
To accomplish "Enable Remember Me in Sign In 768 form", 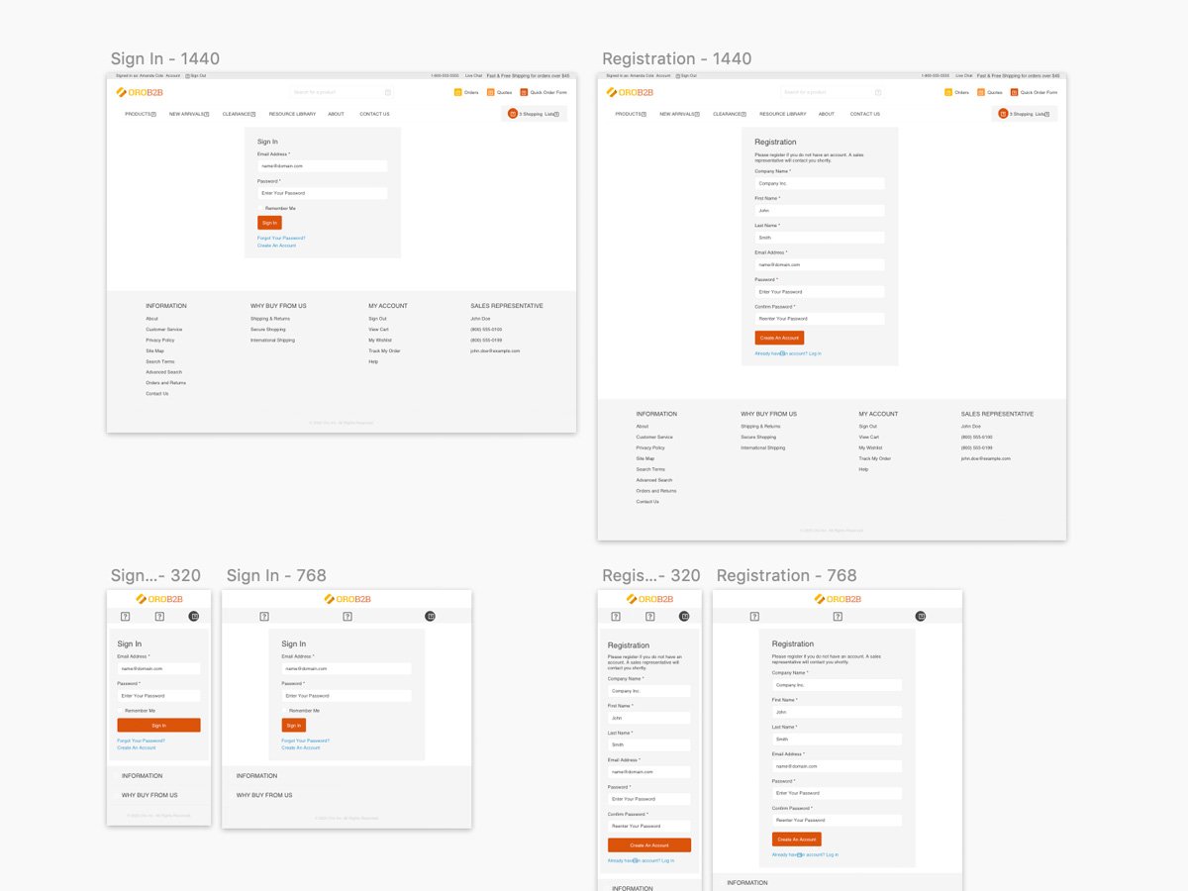I will [x=285, y=711].
